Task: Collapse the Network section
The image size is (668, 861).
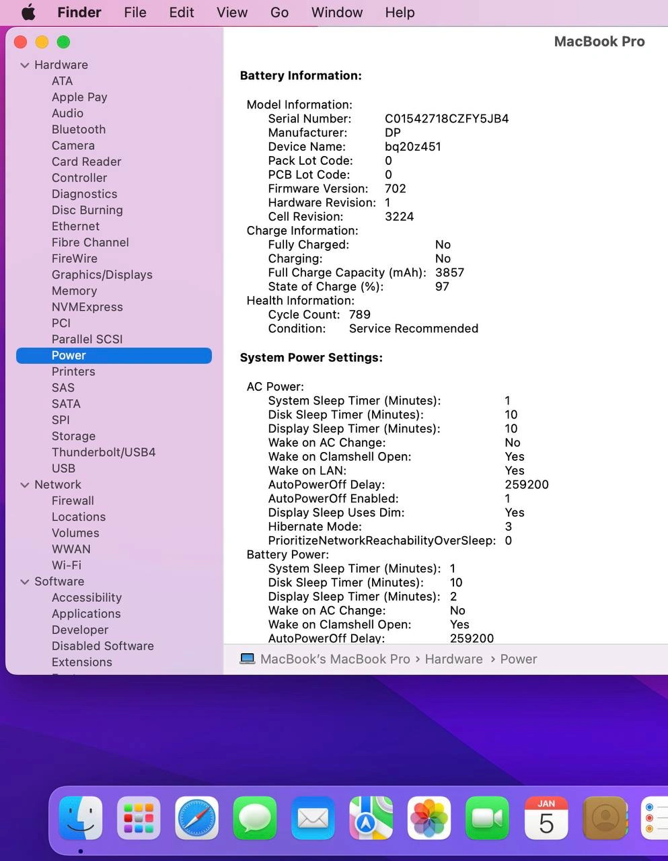Action: 25,485
